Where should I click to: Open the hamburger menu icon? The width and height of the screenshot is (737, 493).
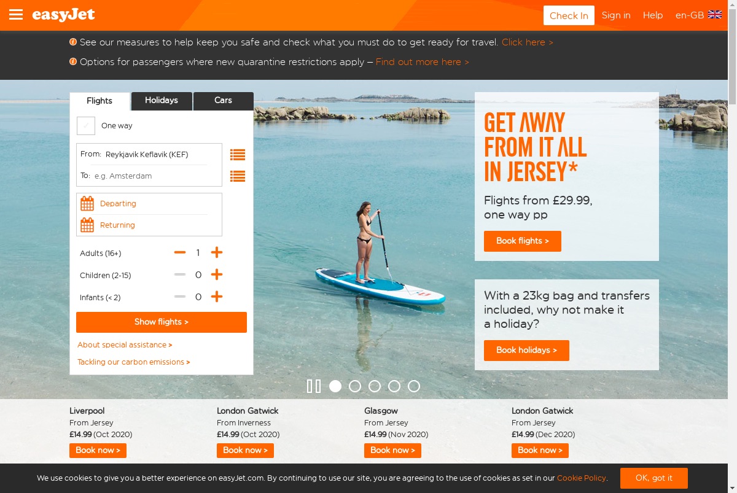[17, 15]
